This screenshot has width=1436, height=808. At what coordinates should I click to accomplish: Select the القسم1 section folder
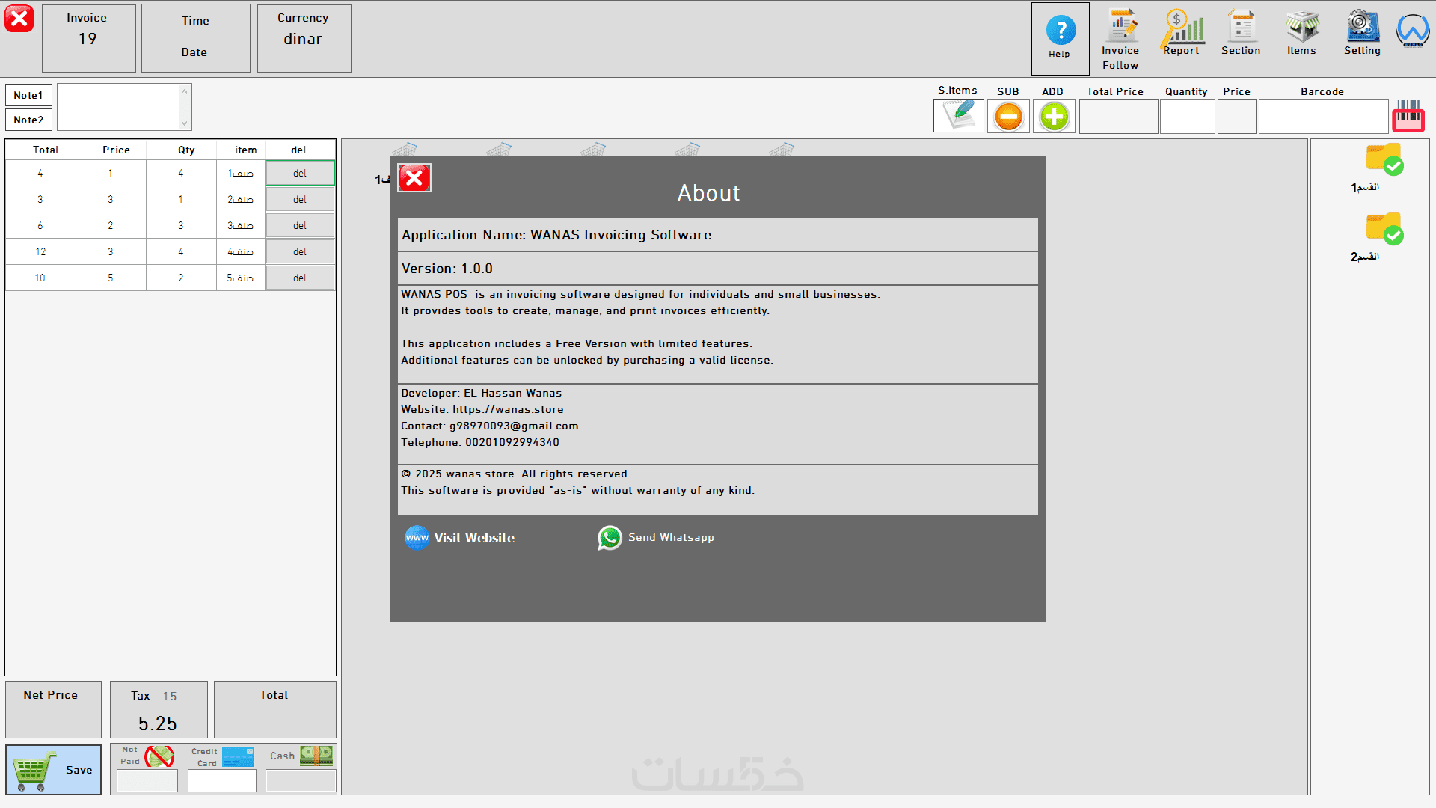coord(1384,160)
